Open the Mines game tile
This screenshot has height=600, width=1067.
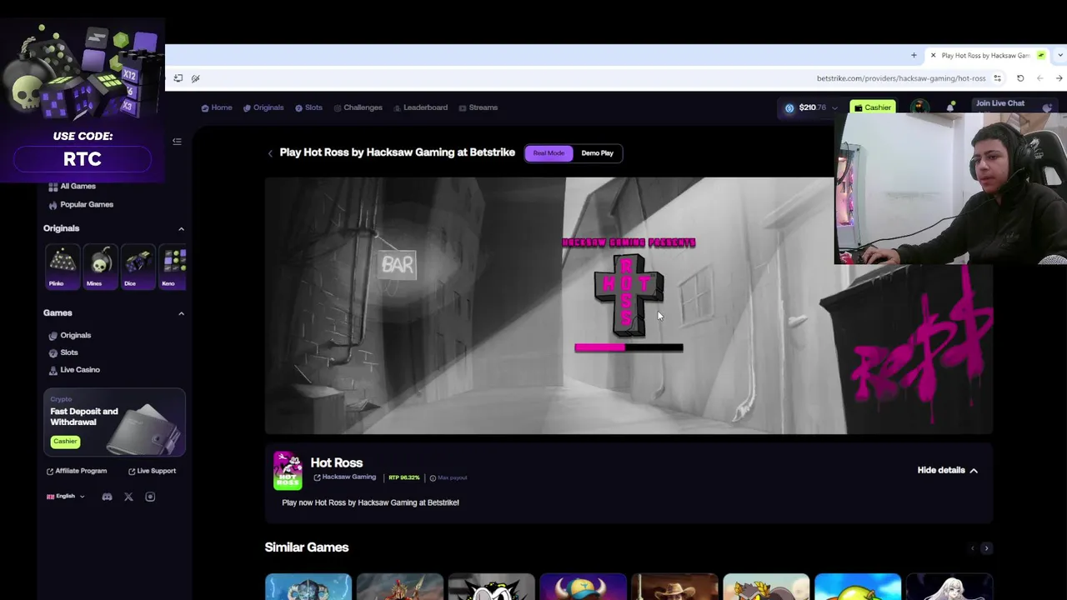(x=100, y=266)
